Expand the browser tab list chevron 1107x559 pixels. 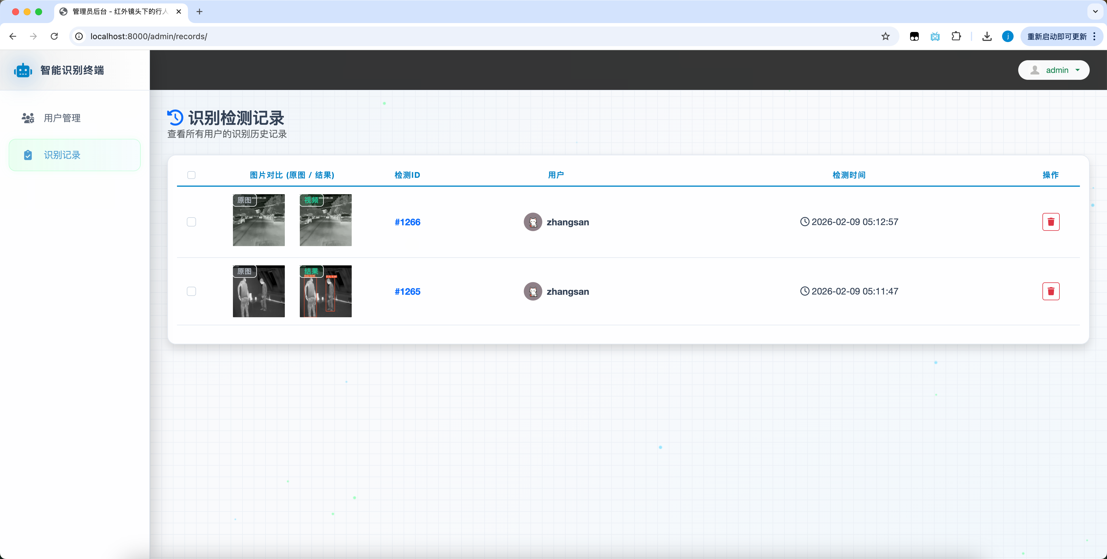click(1095, 12)
